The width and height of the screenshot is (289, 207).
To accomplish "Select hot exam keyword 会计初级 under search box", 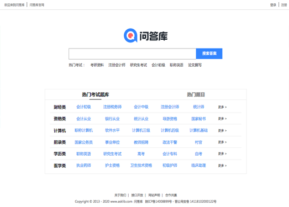I will click(159, 65).
